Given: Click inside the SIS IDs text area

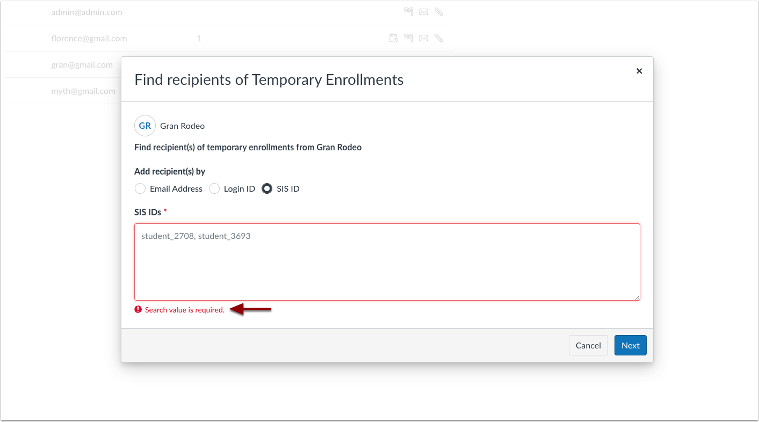Looking at the screenshot, I should 387,262.
